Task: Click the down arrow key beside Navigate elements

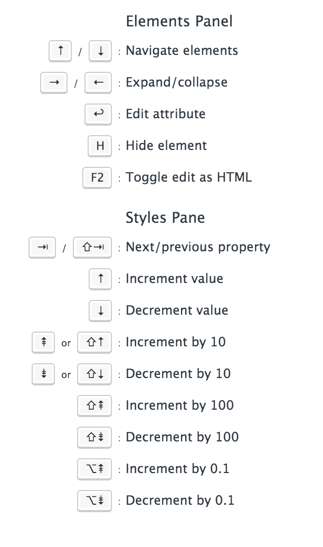Action: [x=100, y=51]
